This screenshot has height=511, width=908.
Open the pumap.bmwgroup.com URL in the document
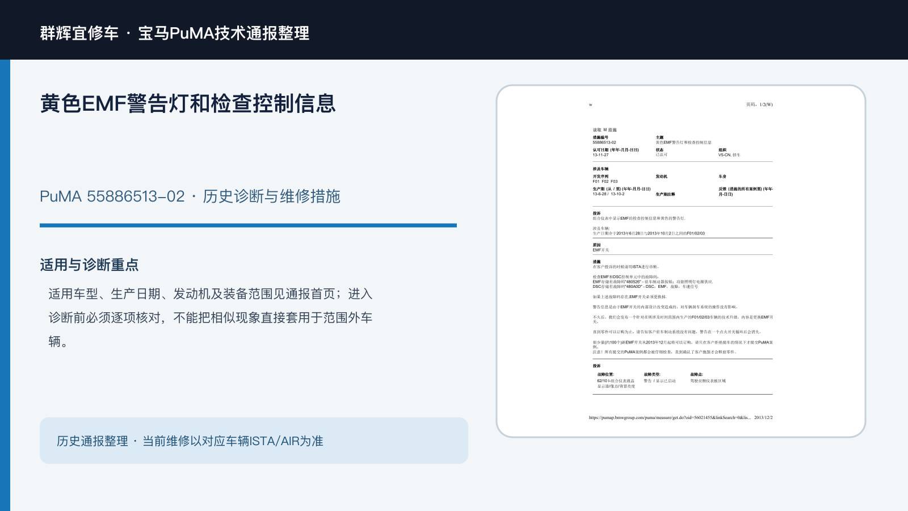670,417
